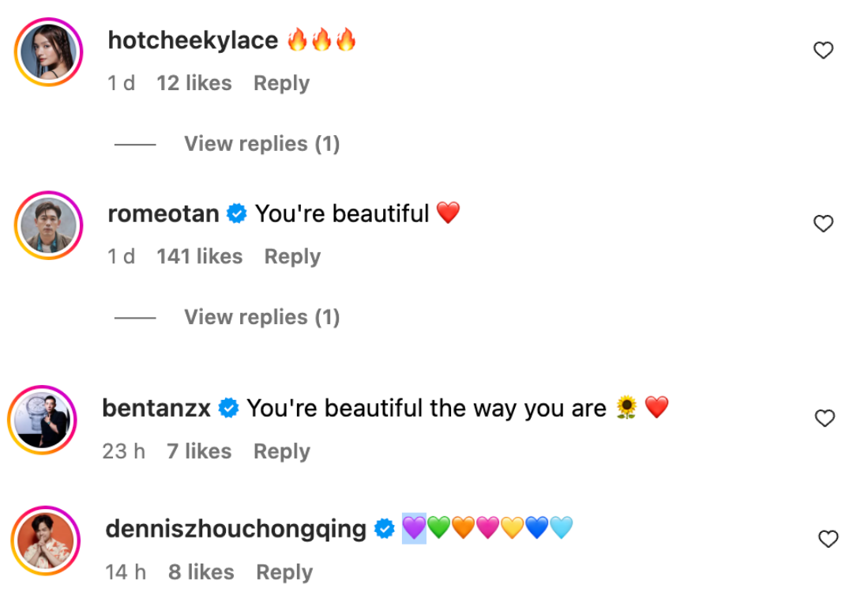853x615 pixels.
Task: View the 141 likes on romeotan's comment
Action: click(199, 257)
